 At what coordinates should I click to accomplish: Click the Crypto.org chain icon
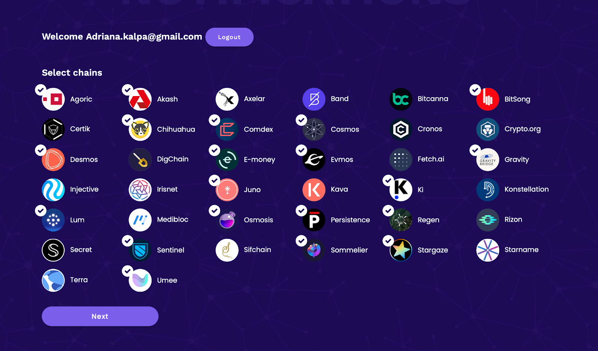[487, 129]
